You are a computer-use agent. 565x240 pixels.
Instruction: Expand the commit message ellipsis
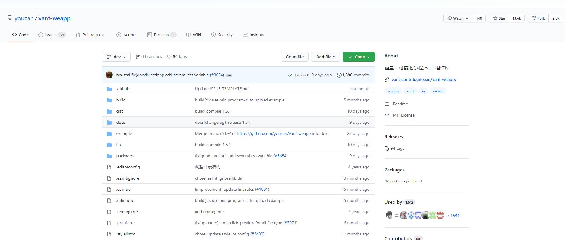pos(229,75)
